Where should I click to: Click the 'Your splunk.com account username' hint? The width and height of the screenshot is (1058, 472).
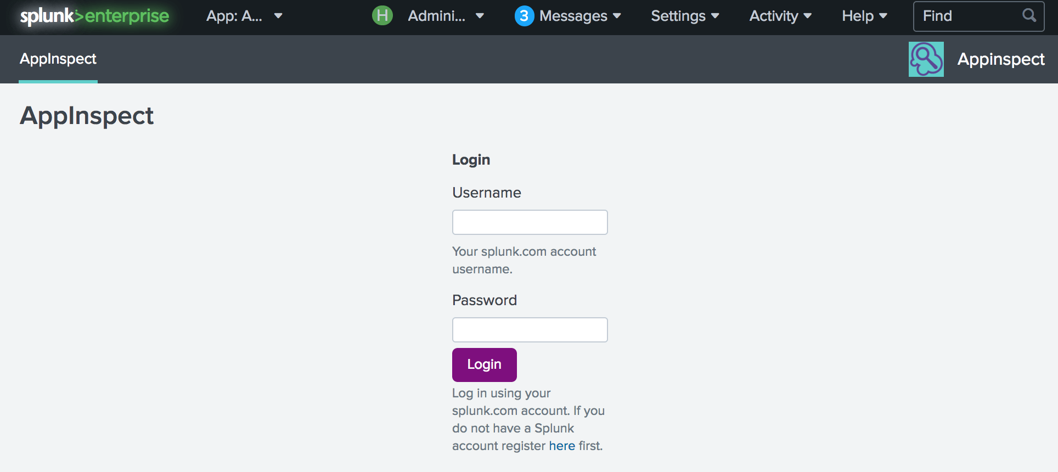524,260
